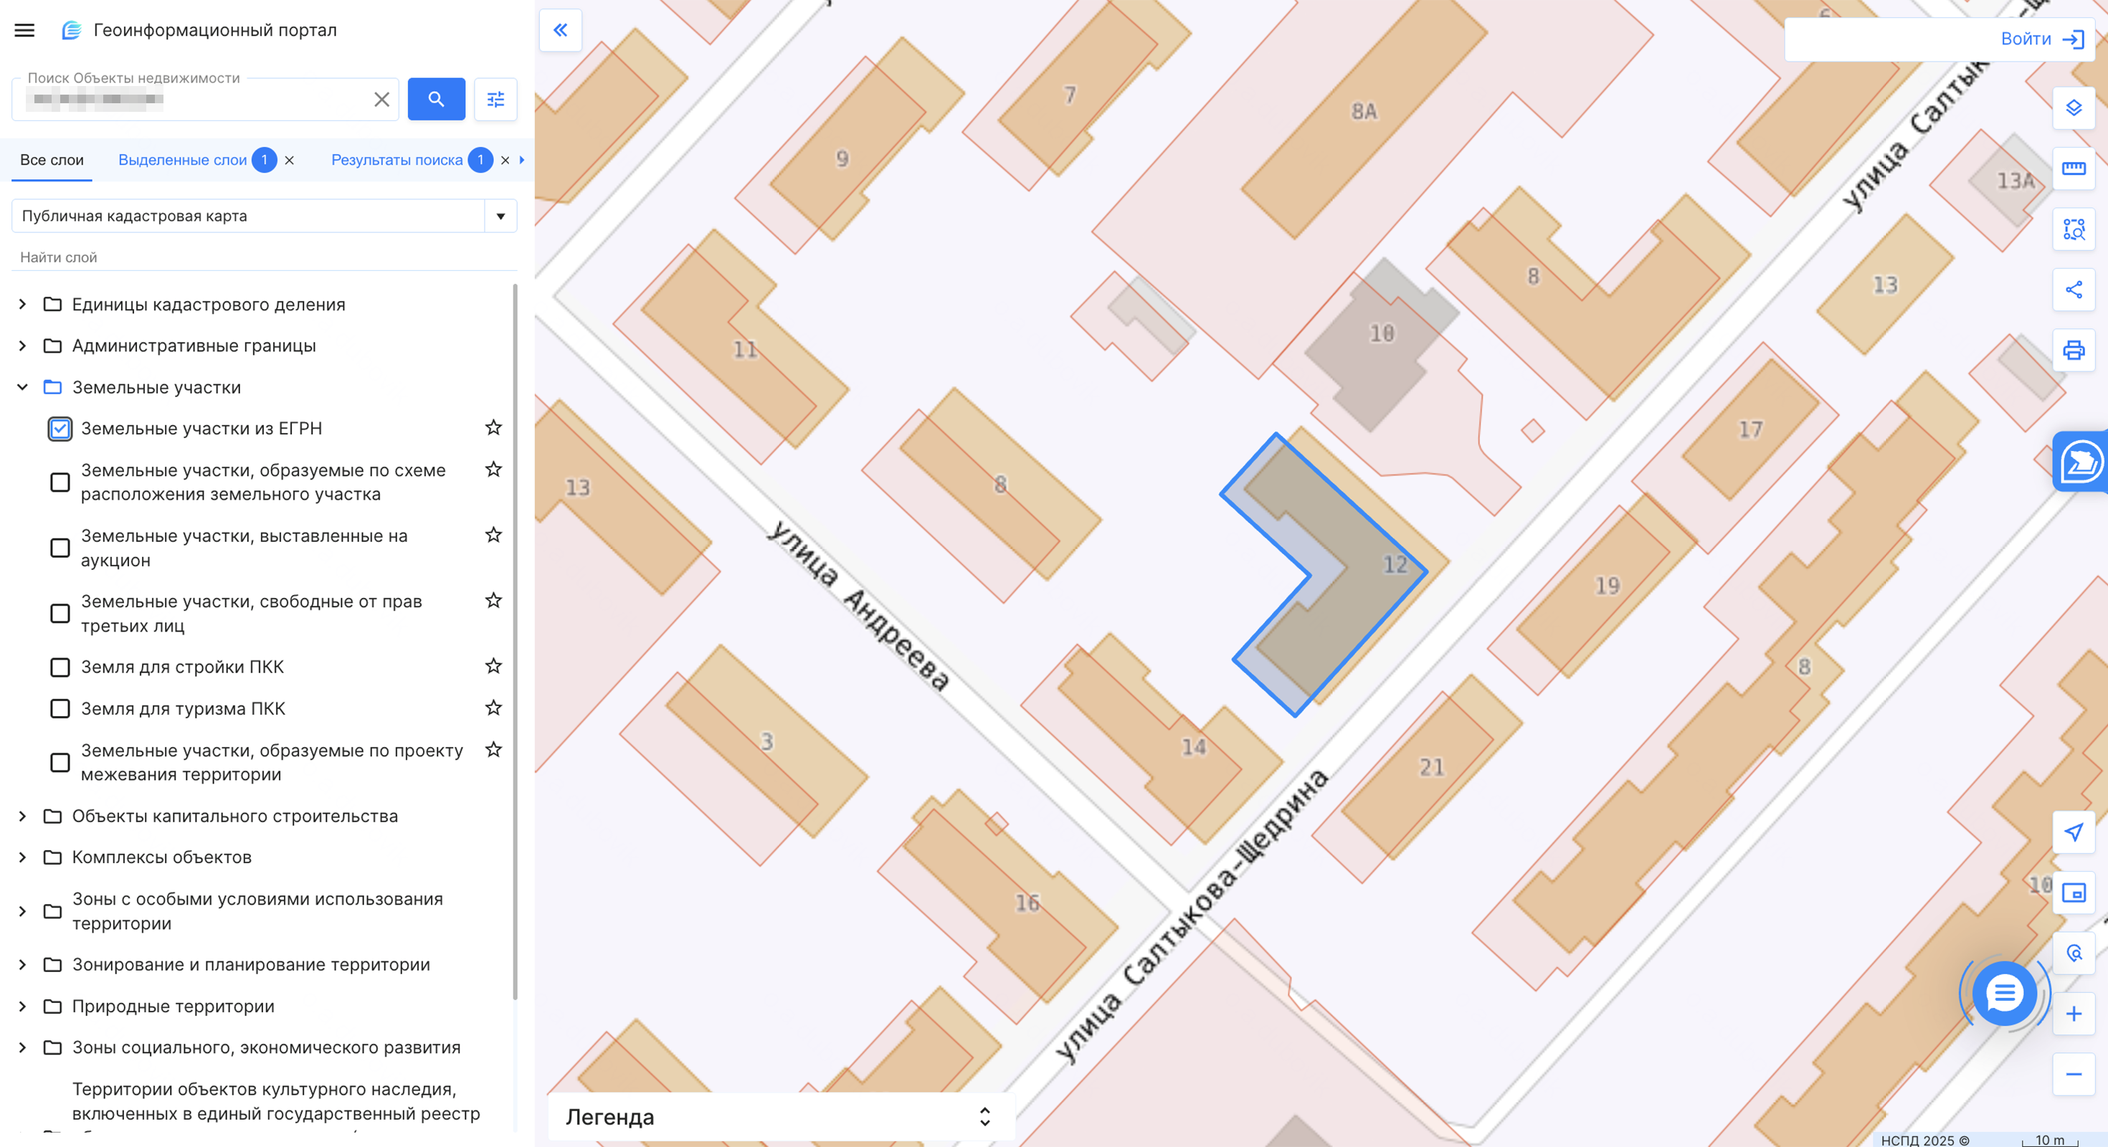
Task: Open Результаты поиска tab
Action: pos(396,161)
